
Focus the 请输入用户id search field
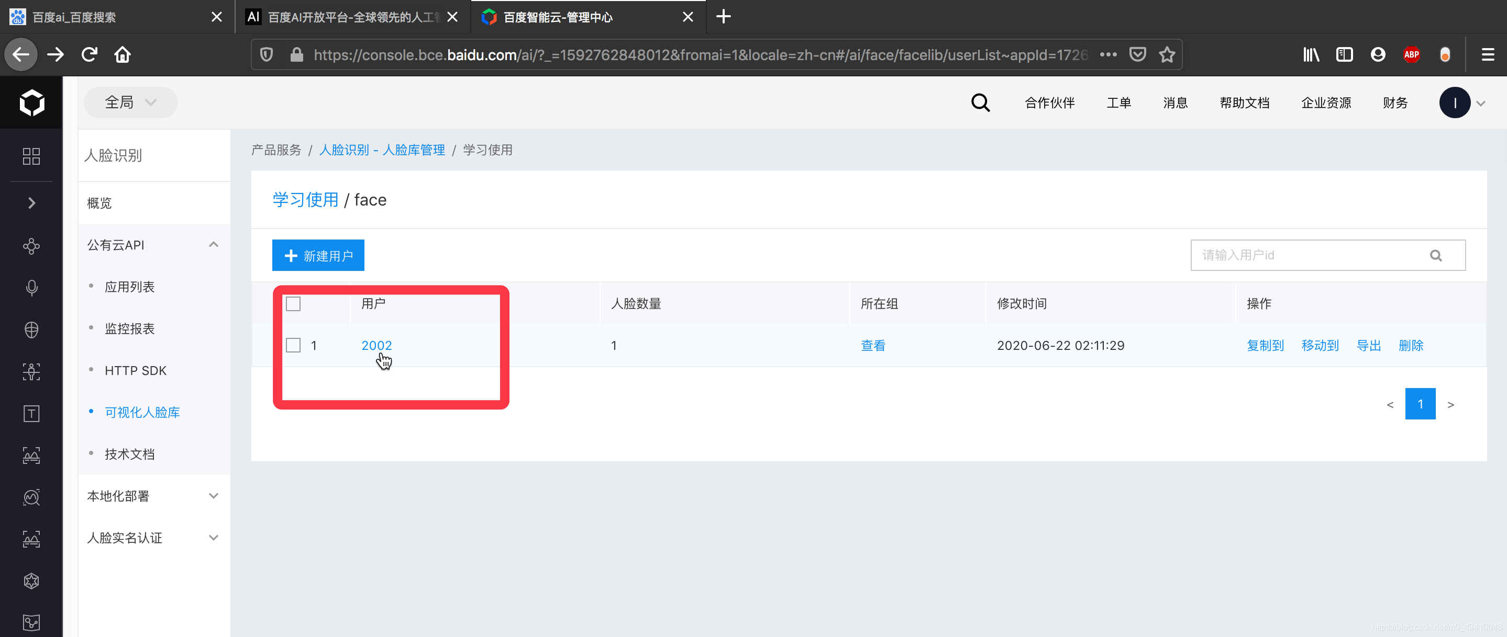tap(1328, 255)
